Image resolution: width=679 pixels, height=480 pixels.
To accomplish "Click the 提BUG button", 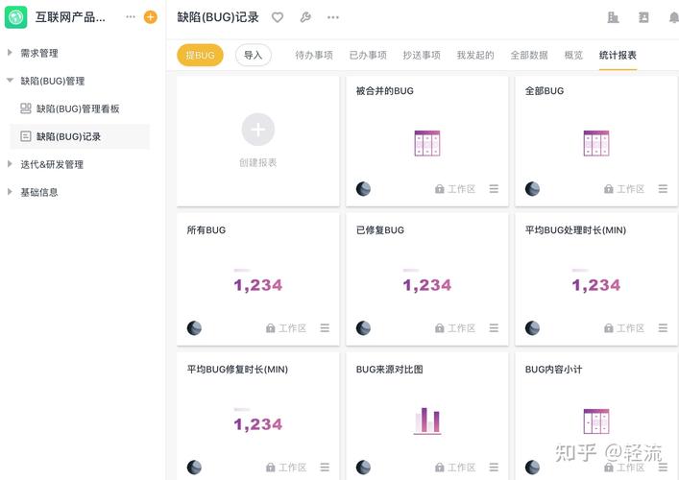I will click(x=200, y=56).
